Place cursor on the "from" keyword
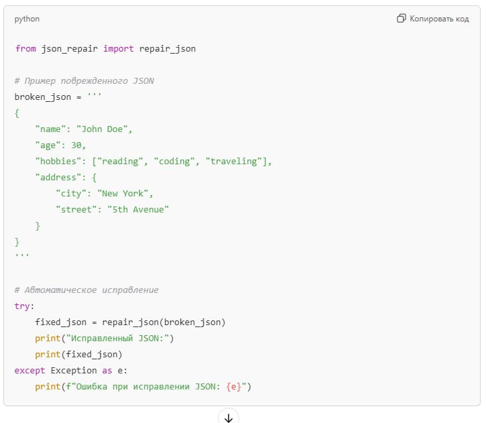The height and width of the screenshot is (423, 486). pos(25,49)
